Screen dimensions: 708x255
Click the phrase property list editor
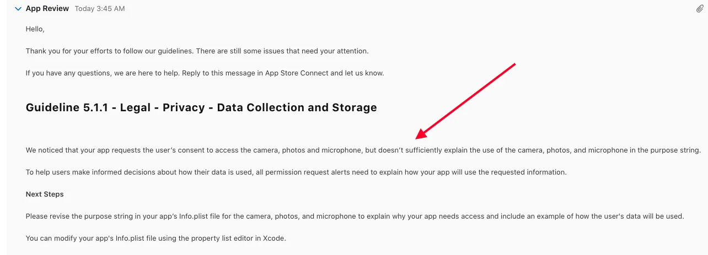coord(219,238)
